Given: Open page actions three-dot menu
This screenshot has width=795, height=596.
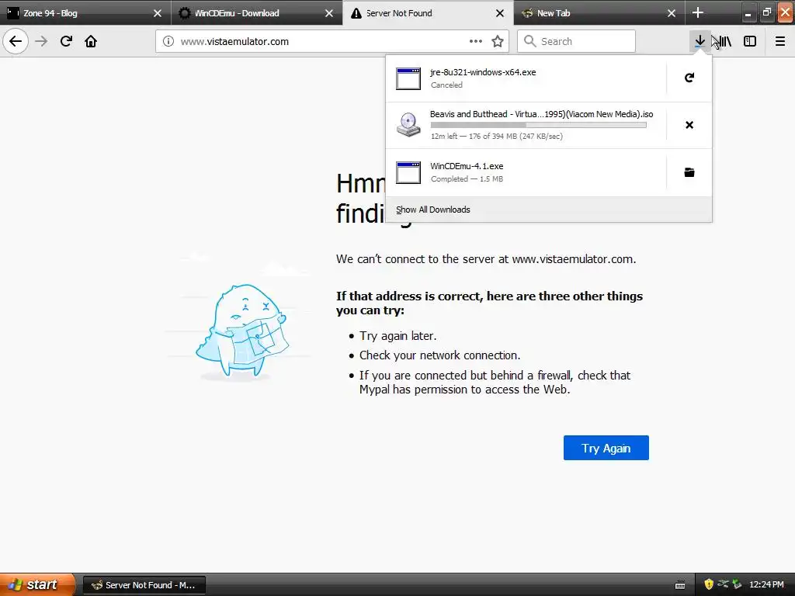Looking at the screenshot, I should (476, 41).
